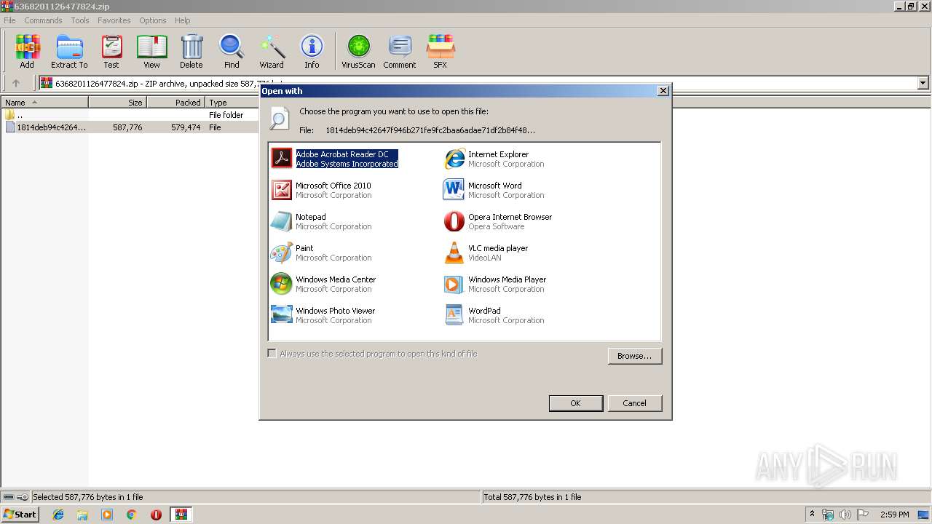
Task: Click the Test archive toolbar icon
Action: click(111, 51)
